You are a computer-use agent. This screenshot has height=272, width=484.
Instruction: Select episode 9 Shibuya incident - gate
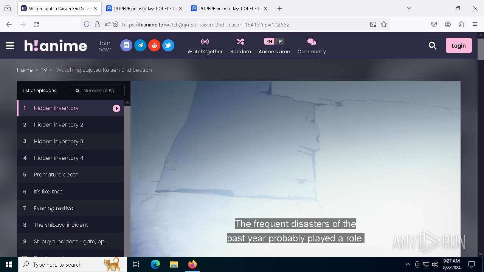point(70,241)
